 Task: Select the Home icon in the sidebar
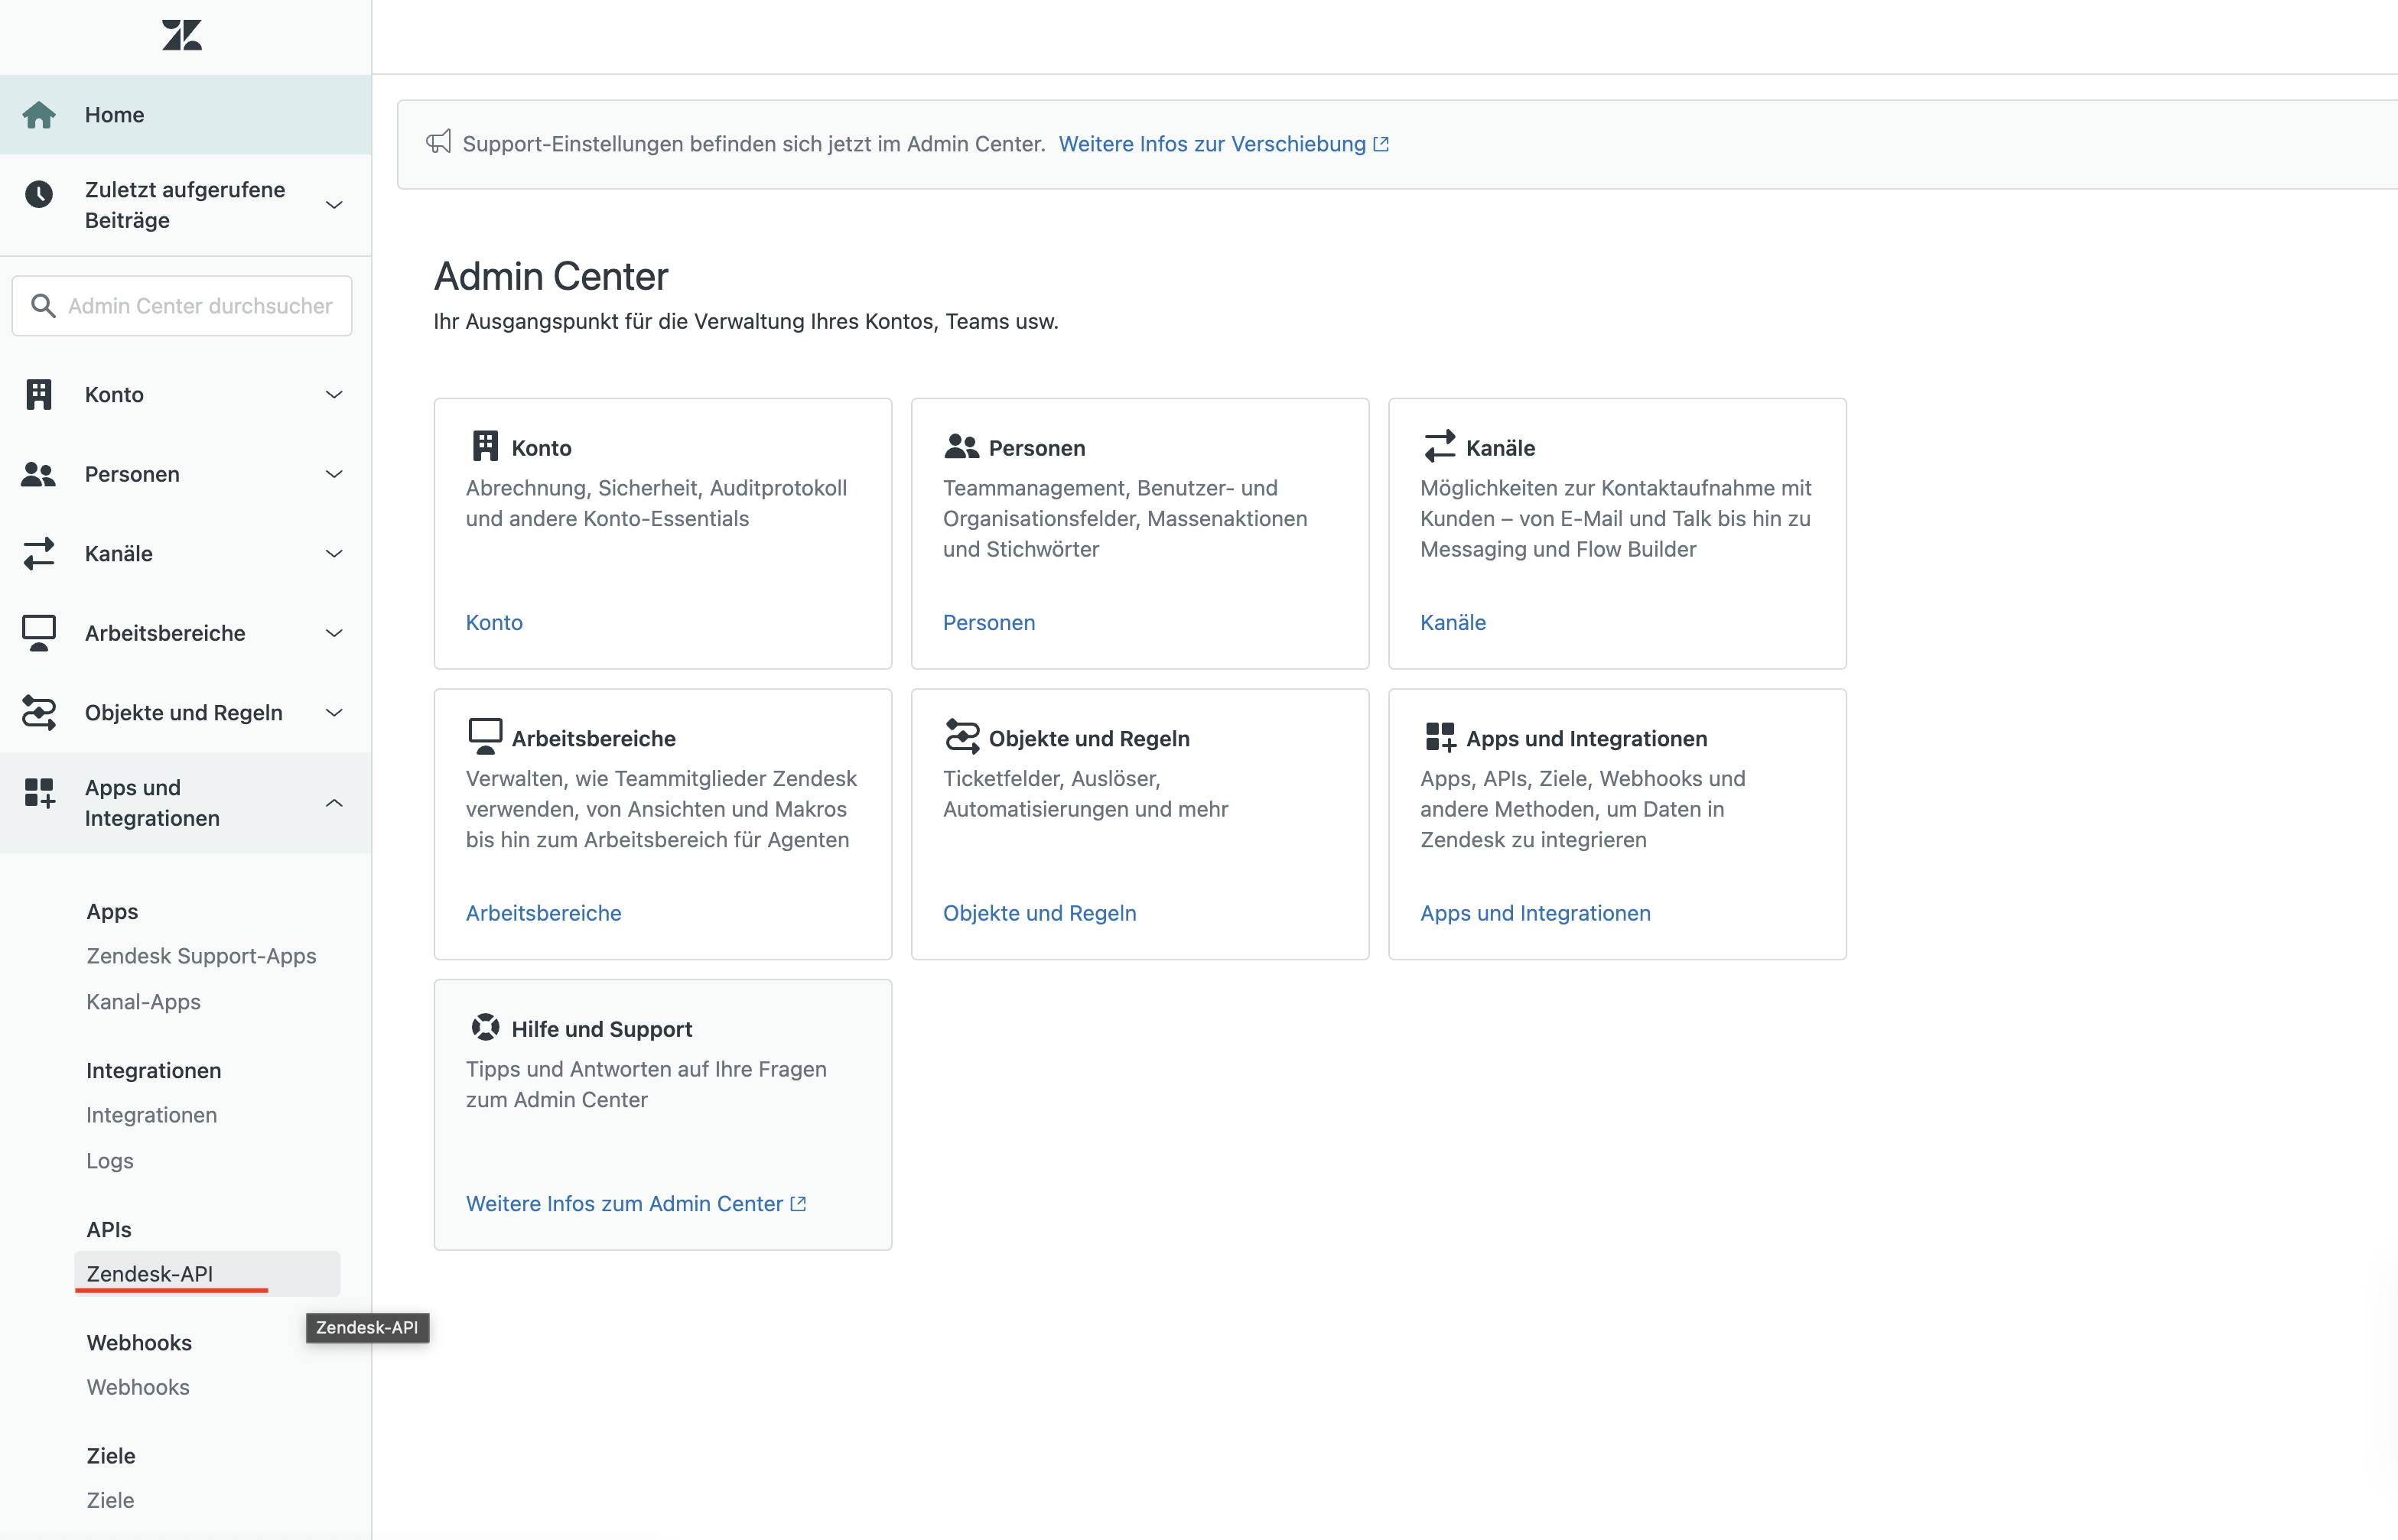(x=40, y=114)
